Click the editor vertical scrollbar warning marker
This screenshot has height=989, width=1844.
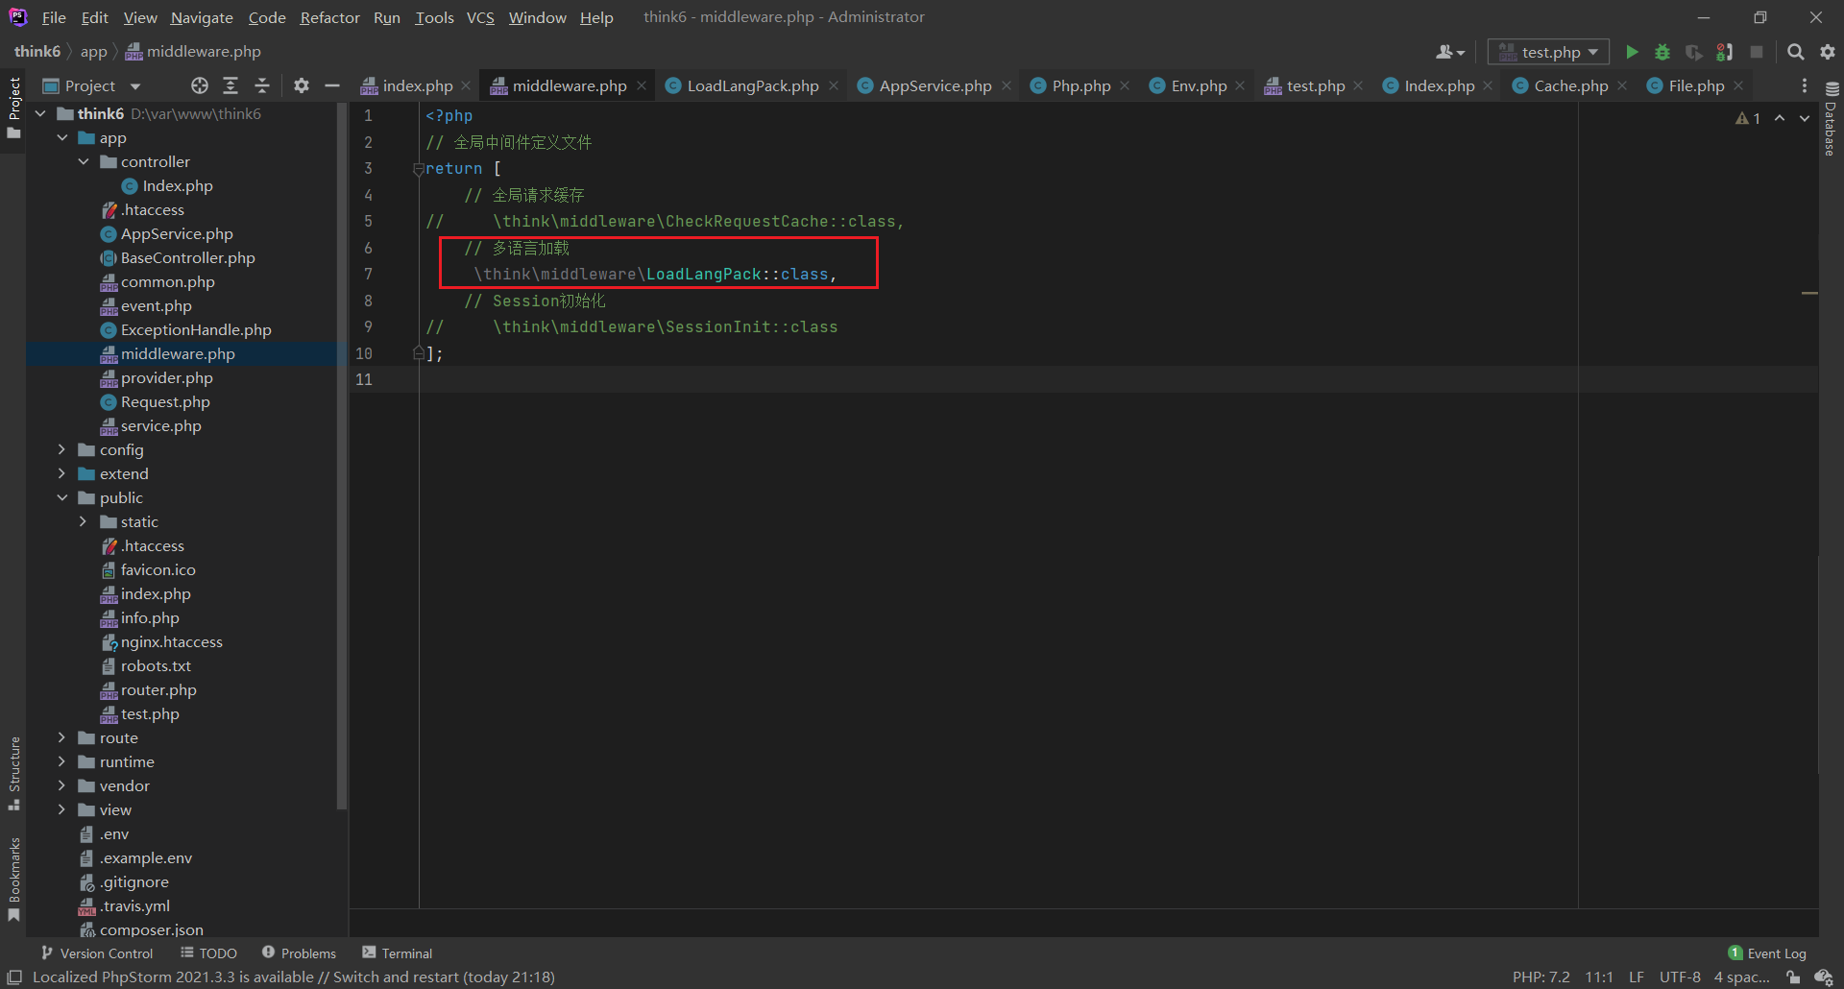[x=1809, y=293]
